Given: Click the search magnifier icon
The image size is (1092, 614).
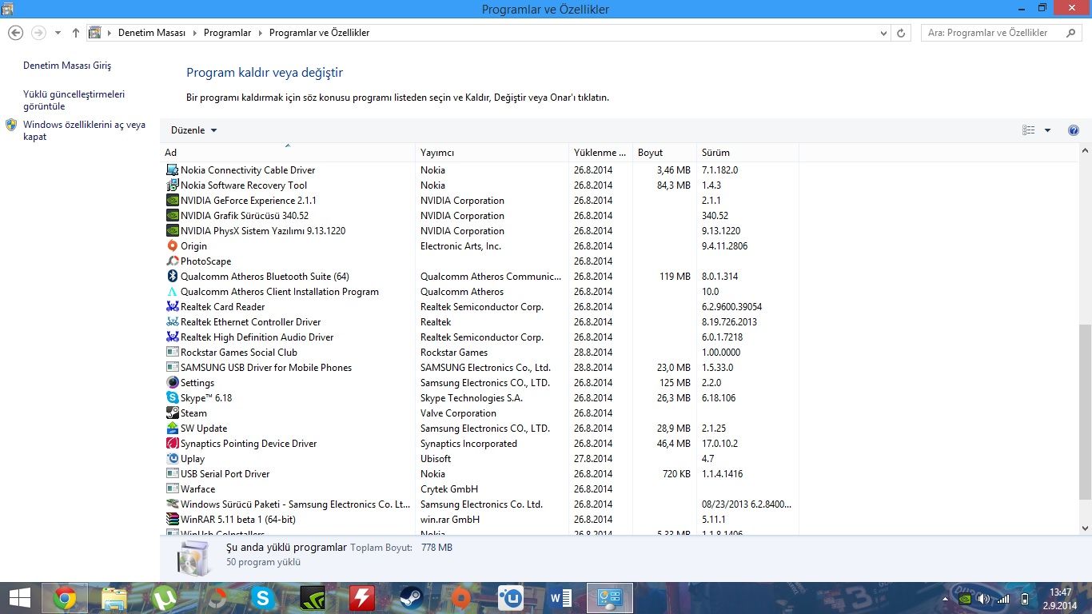Looking at the screenshot, I should click(1071, 33).
